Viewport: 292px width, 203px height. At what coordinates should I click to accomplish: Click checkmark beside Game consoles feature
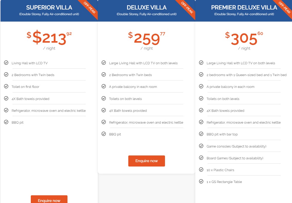pos(201,146)
